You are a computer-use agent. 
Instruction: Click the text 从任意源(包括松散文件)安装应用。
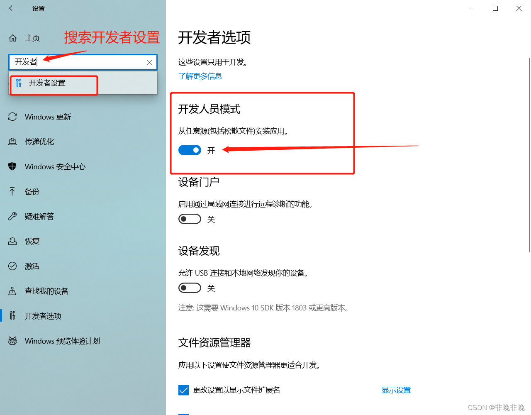pyautogui.click(x=233, y=131)
